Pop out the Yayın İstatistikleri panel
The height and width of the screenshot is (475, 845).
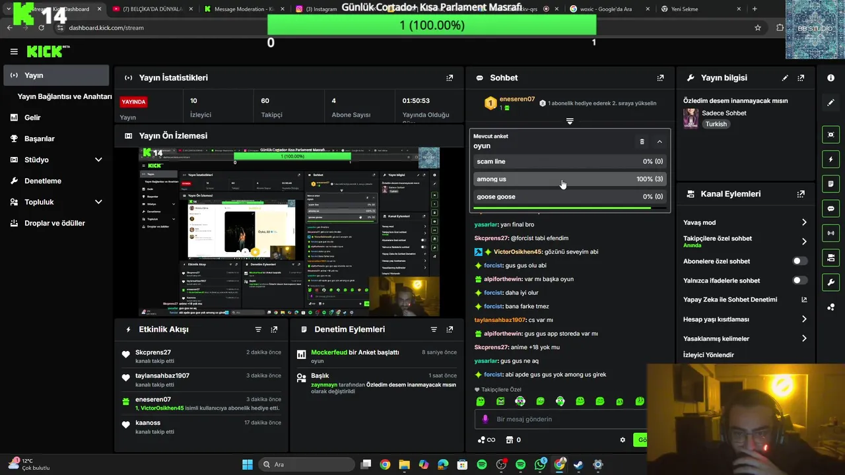point(450,78)
